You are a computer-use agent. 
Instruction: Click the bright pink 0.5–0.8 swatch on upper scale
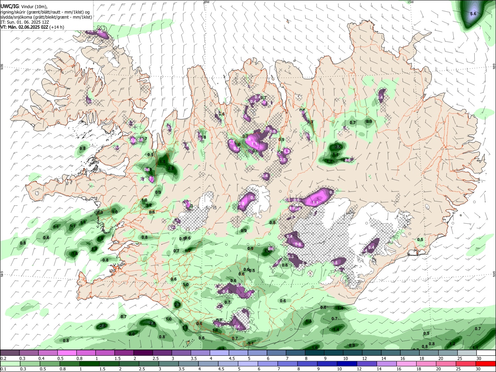click(x=67, y=353)
